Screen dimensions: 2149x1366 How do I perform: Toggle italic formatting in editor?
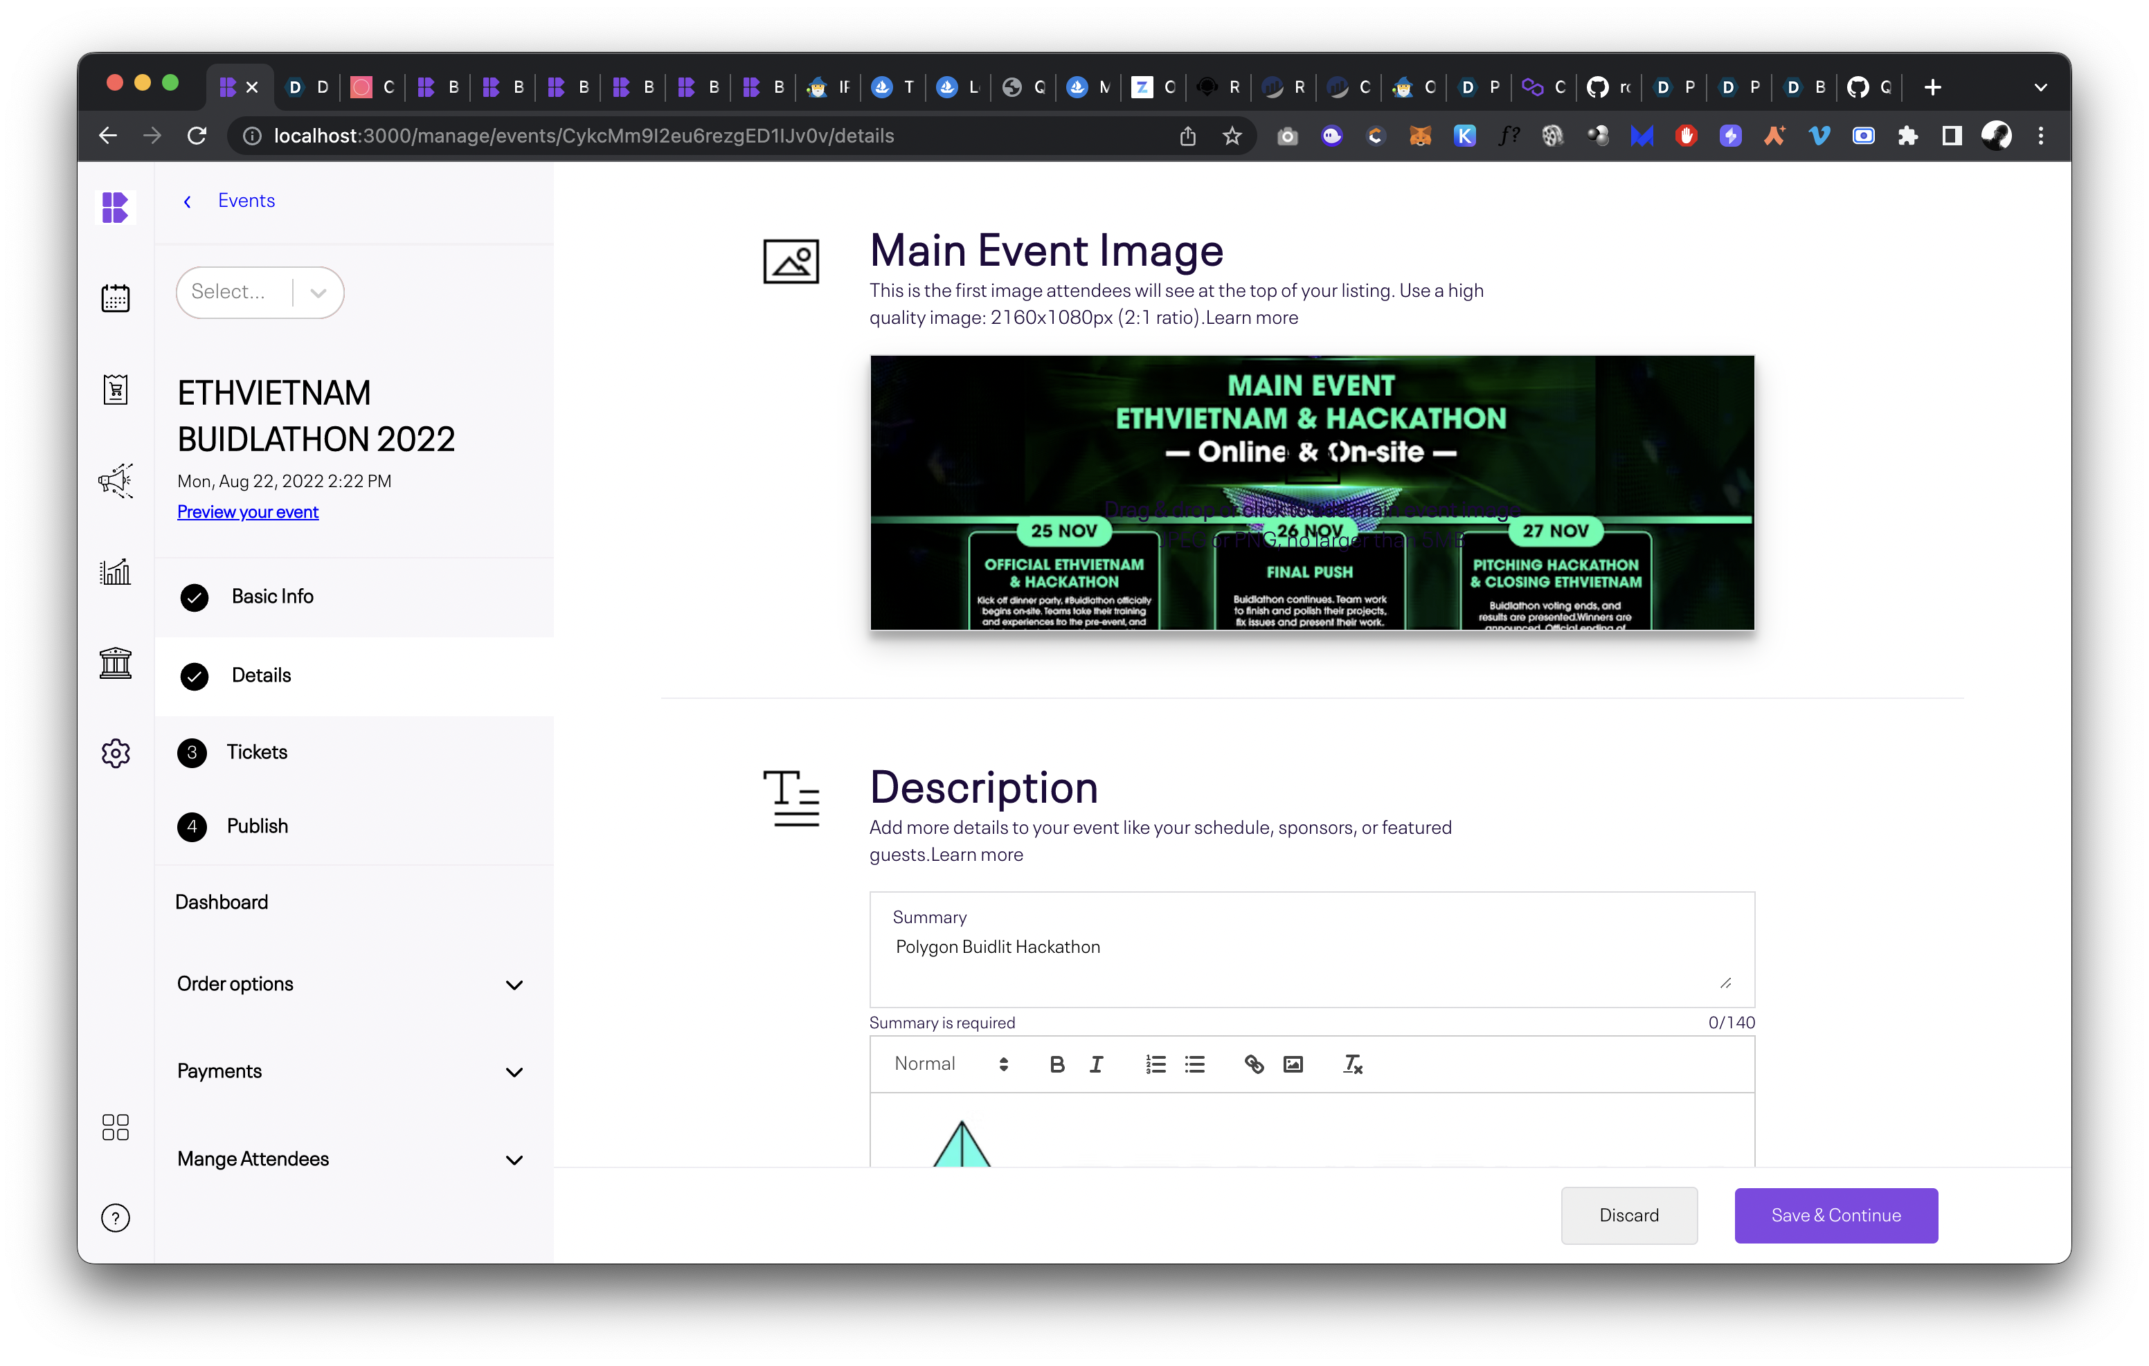click(1096, 1064)
